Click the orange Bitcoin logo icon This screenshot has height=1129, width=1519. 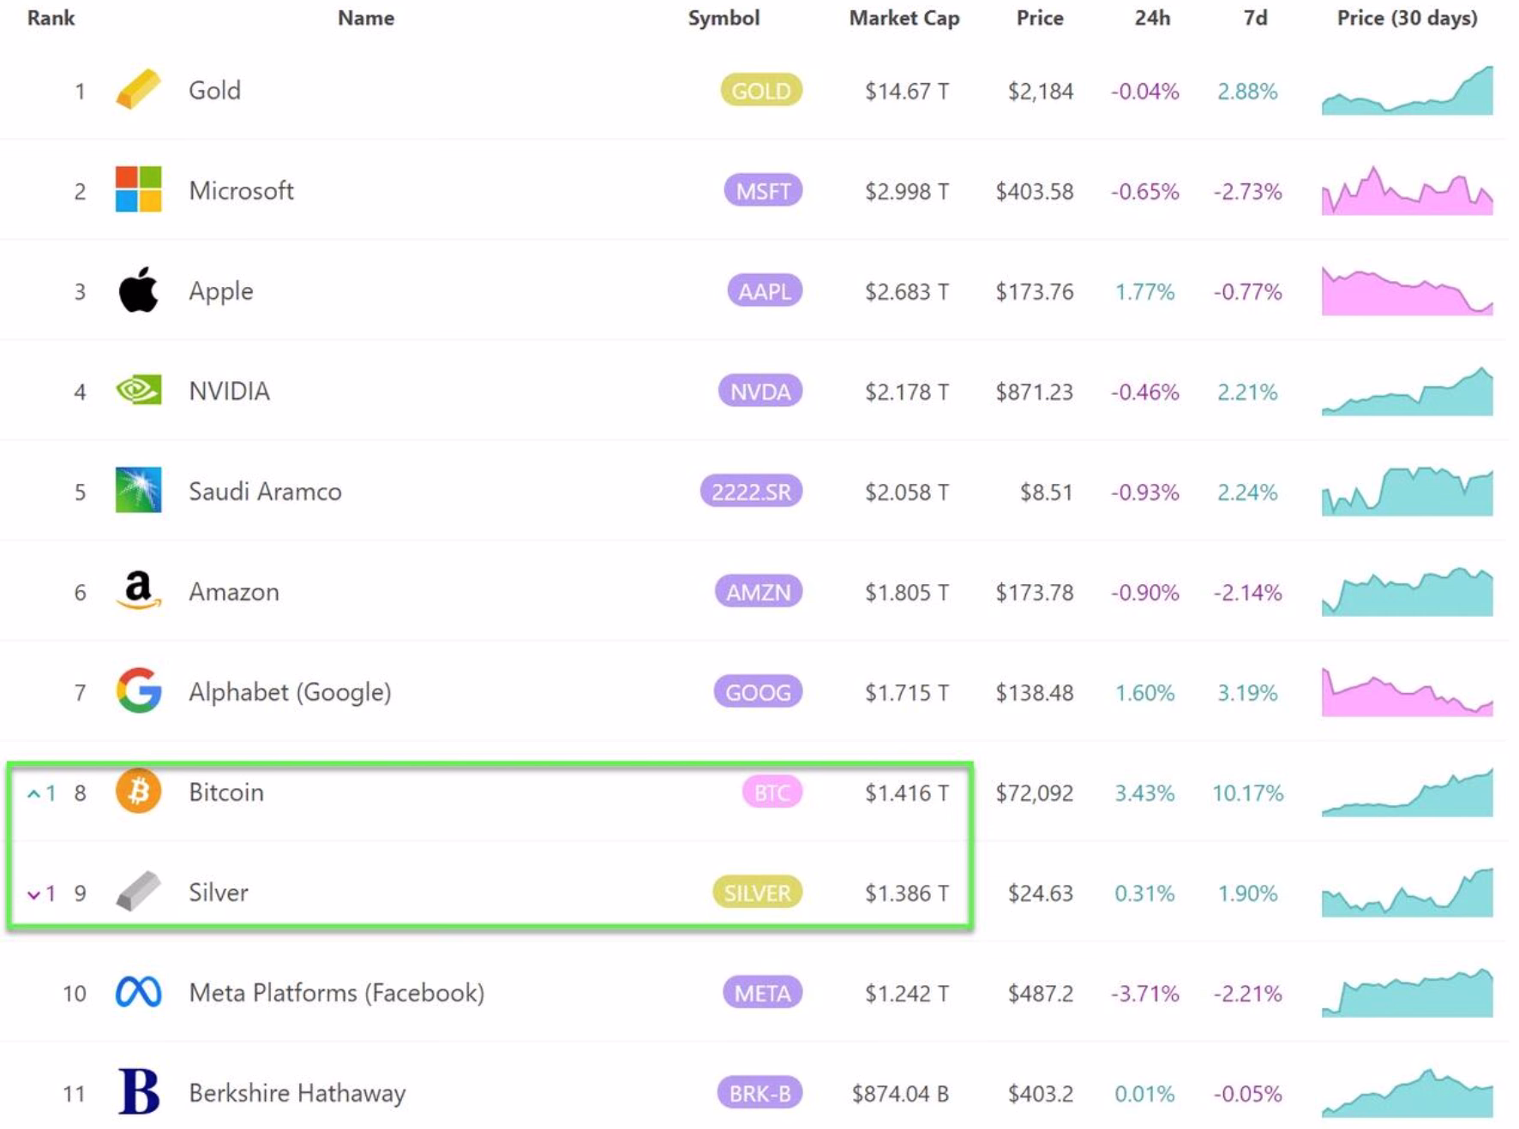[x=138, y=791]
